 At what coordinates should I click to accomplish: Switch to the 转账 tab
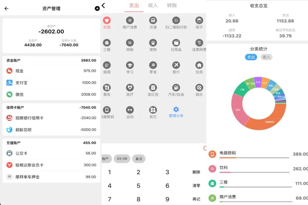click(x=172, y=5)
